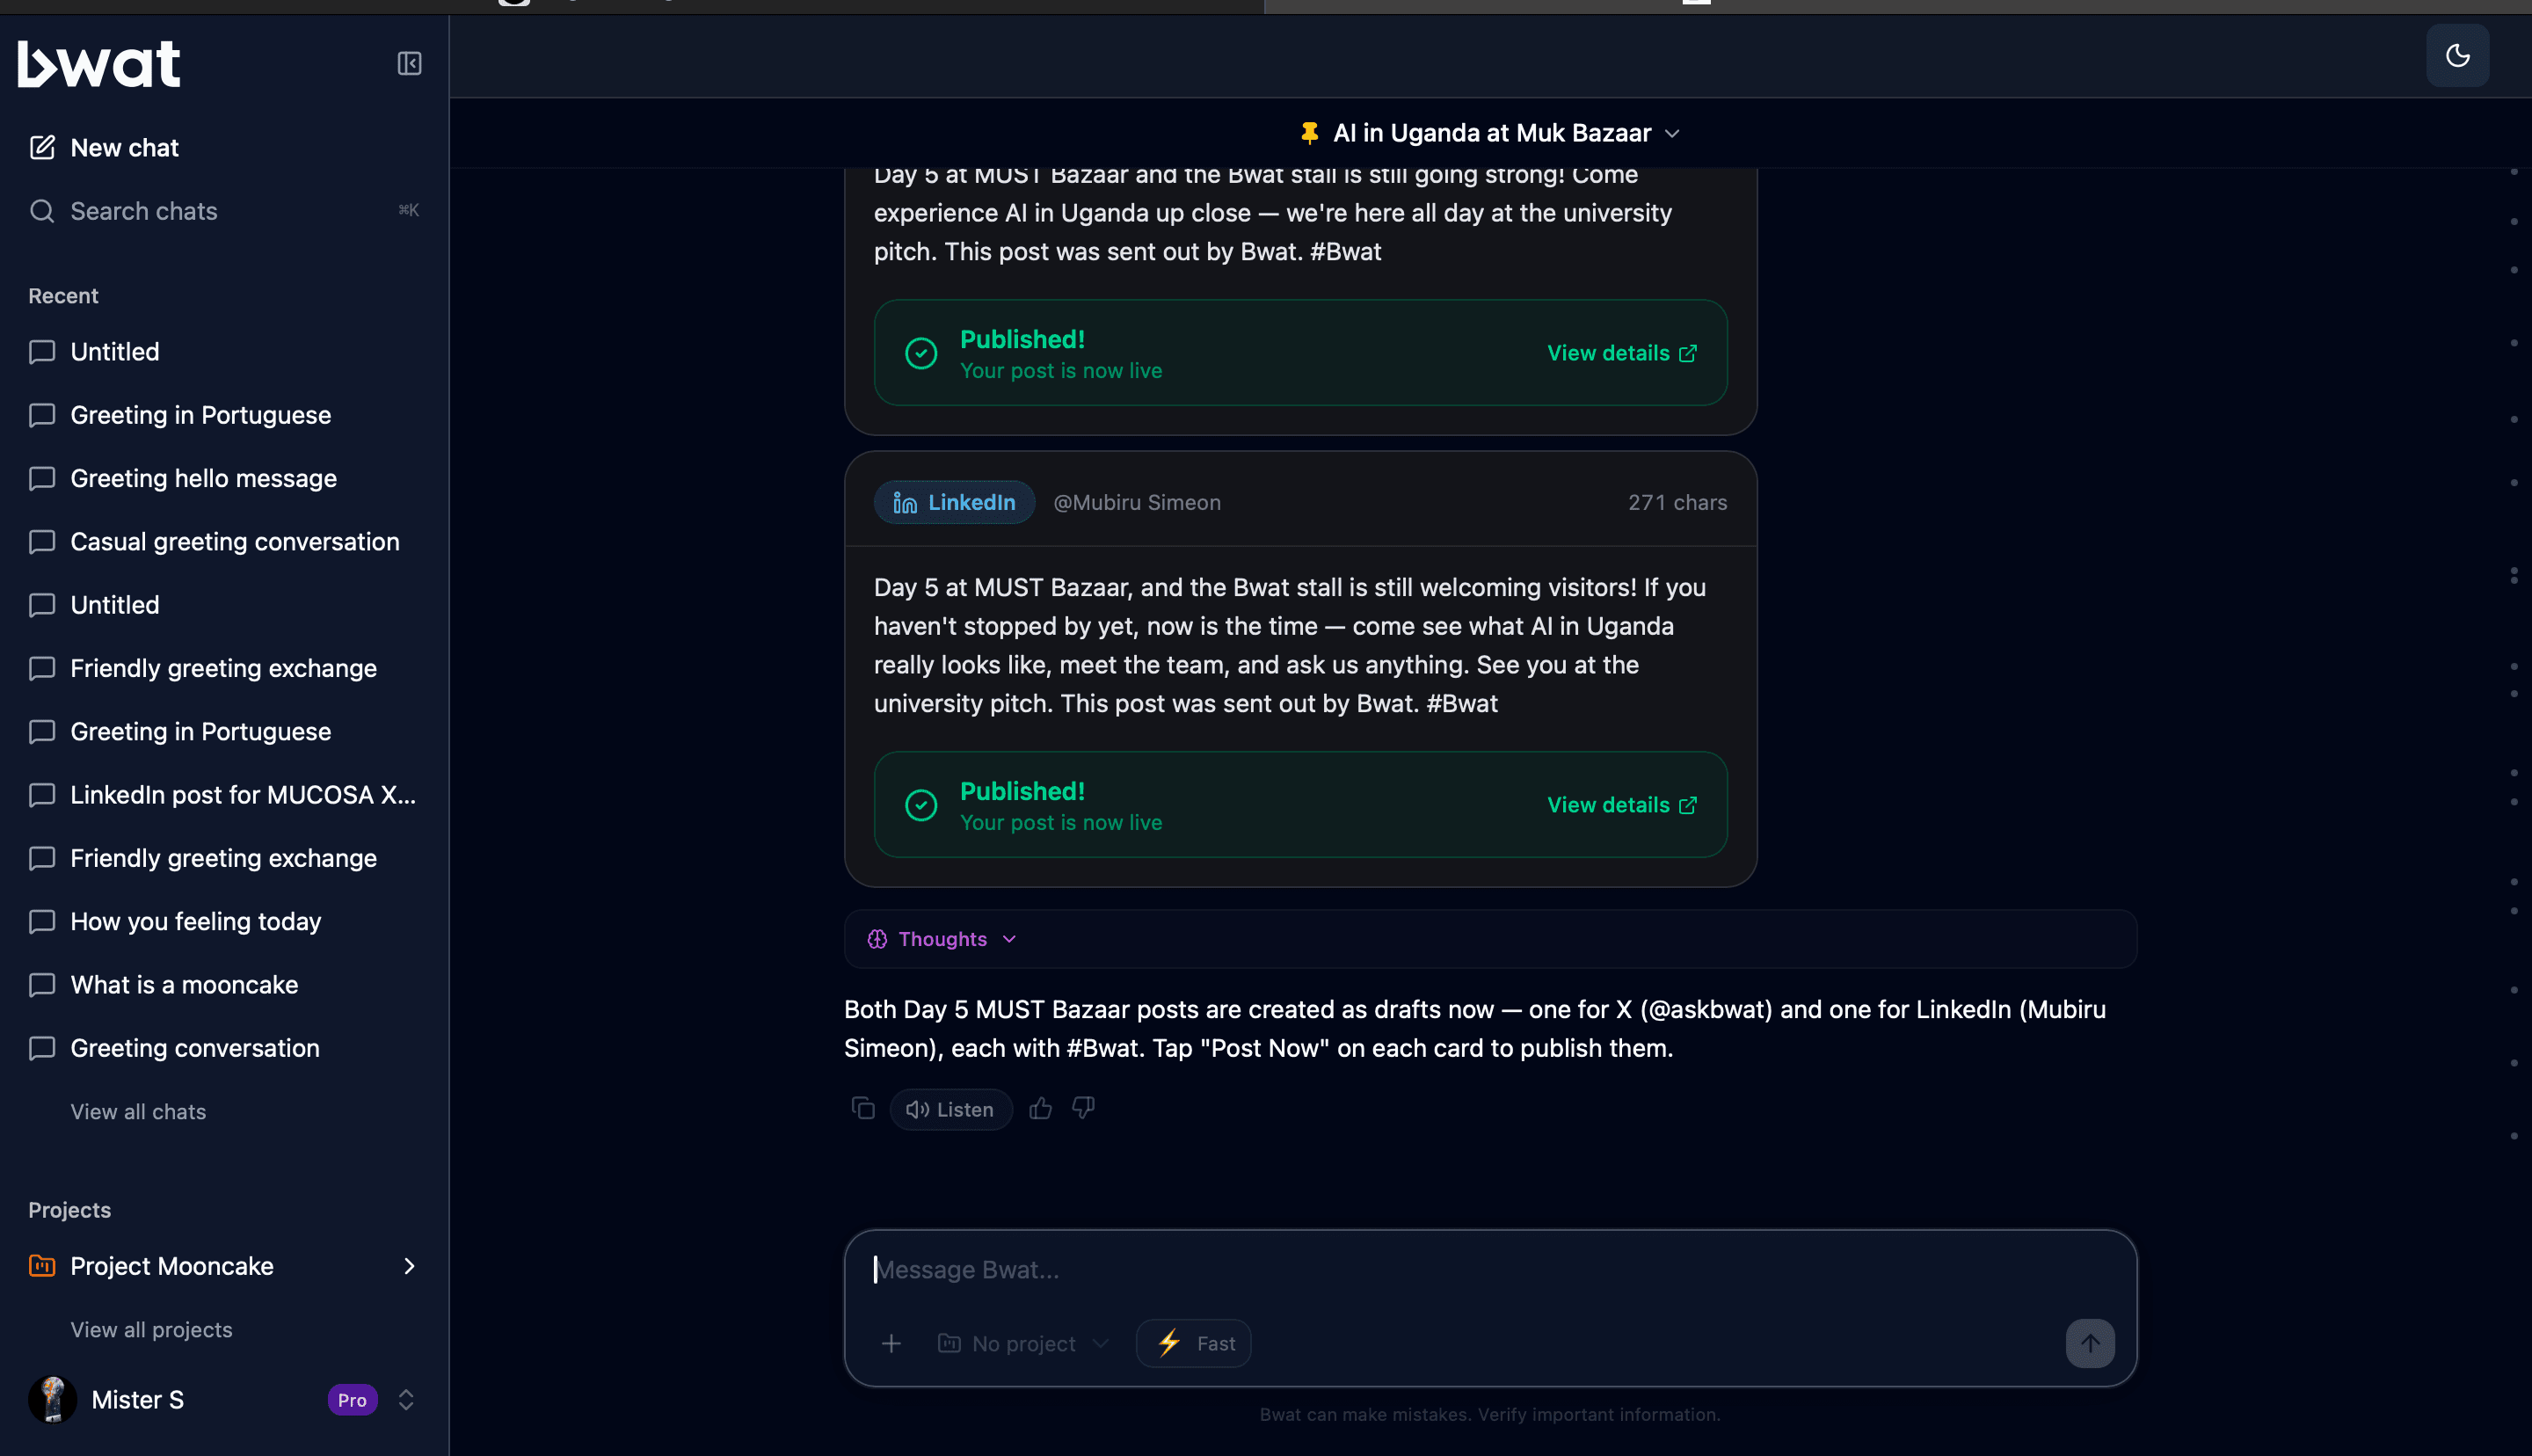Toggle the Fast mode lightning button

coord(1194,1343)
